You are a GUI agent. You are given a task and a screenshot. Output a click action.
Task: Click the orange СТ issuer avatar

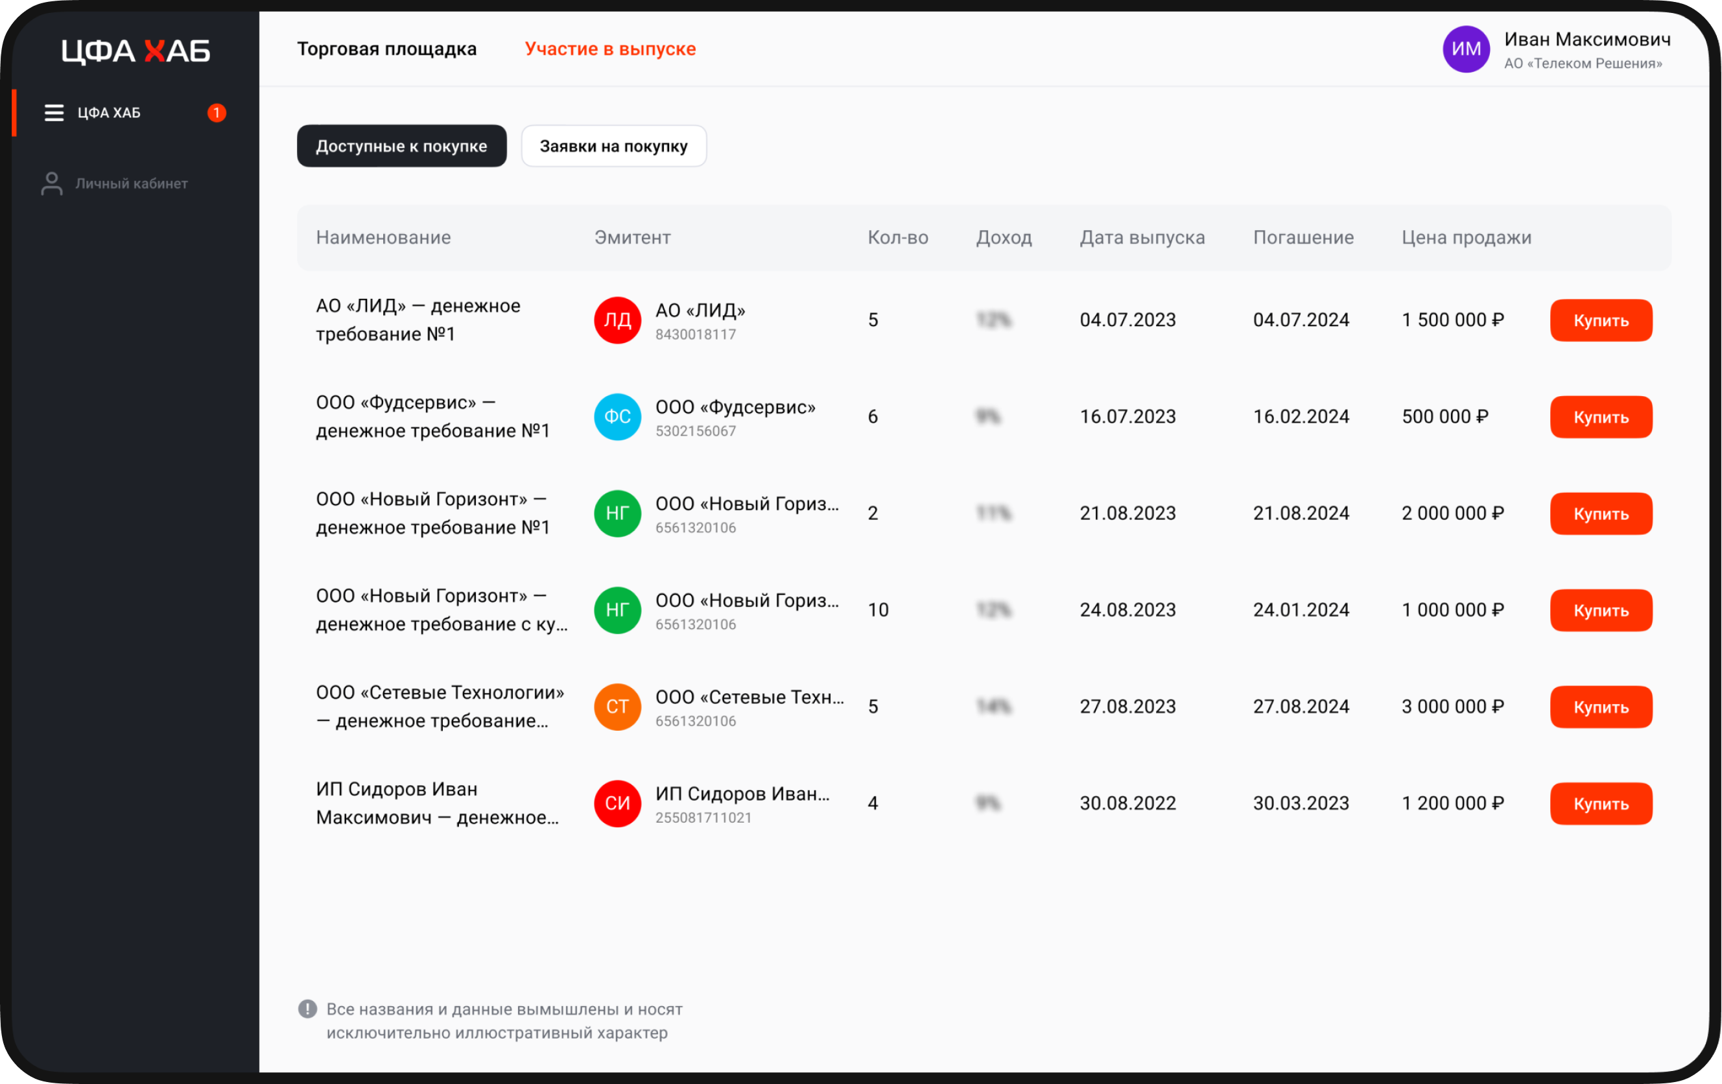tap(617, 707)
